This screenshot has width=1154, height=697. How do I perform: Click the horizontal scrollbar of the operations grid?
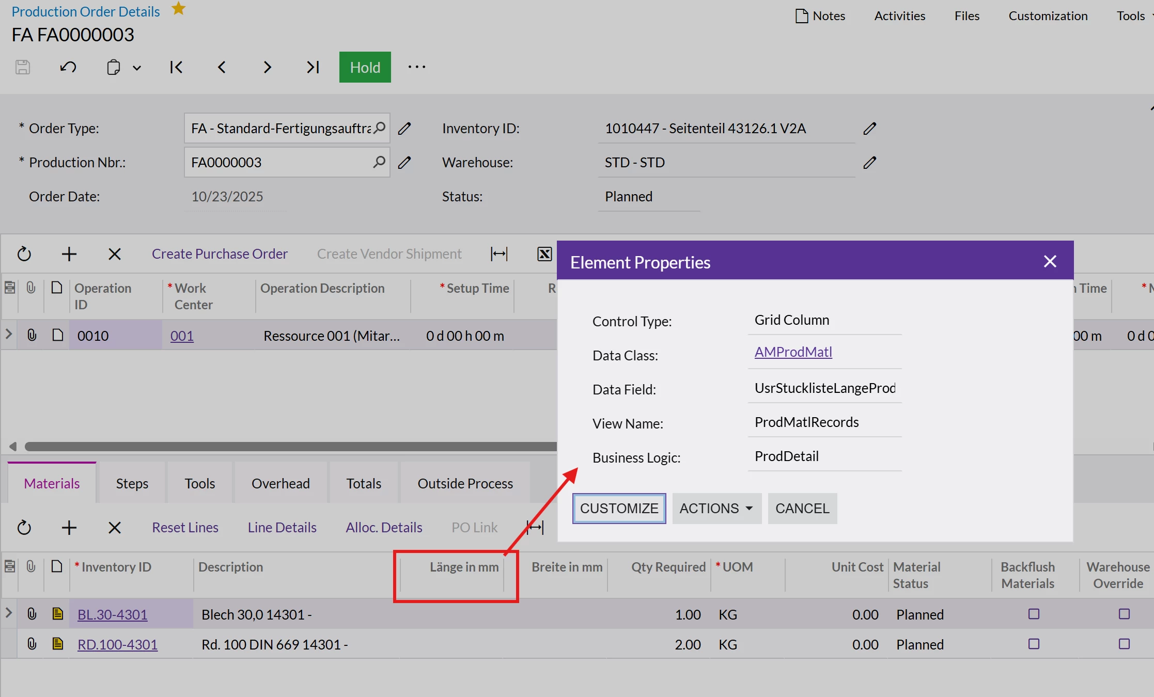(289, 446)
